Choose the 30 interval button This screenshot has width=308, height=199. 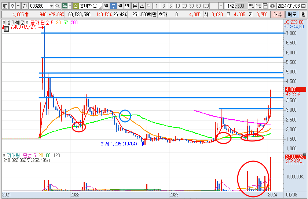pyautogui.click(x=191, y=6)
